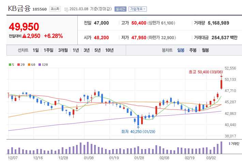Click the 최저 40,250 (01/29) chart marker
Viewport: 242px width, 164px height.
pyautogui.click(x=138, y=132)
